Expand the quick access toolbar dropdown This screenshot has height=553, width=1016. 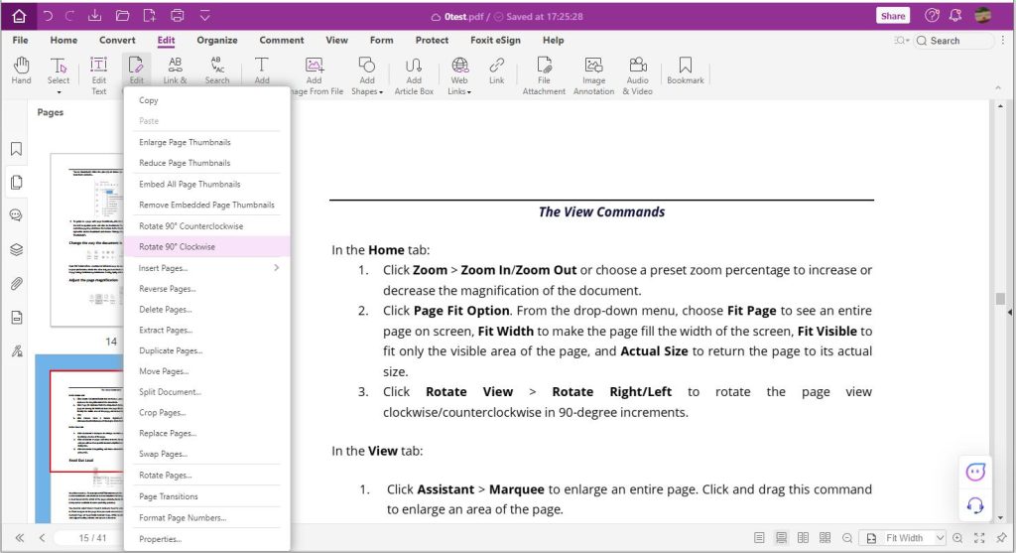pos(204,16)
